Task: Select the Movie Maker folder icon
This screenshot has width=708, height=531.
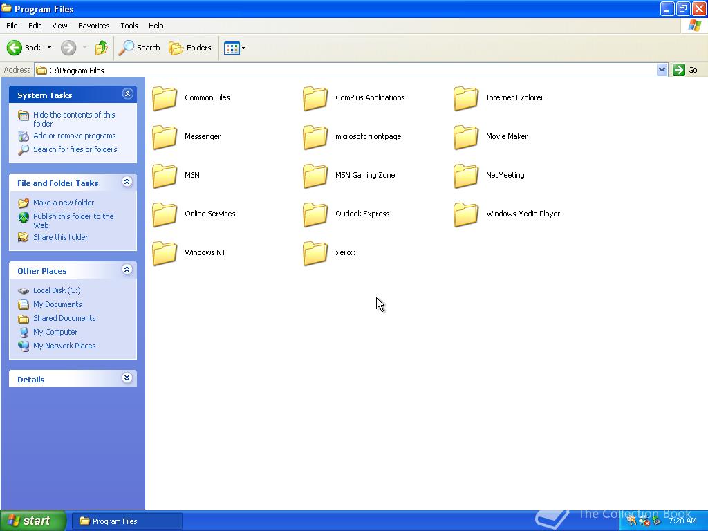Action: pyautogui.click(x=466, y=137)
